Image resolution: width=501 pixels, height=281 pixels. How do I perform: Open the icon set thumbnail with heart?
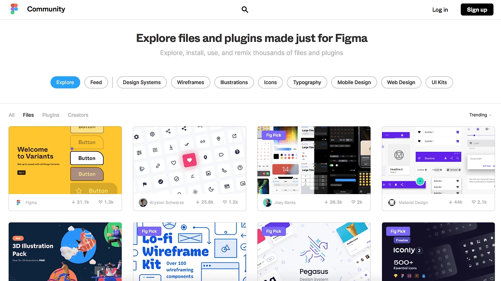[189, 160]
